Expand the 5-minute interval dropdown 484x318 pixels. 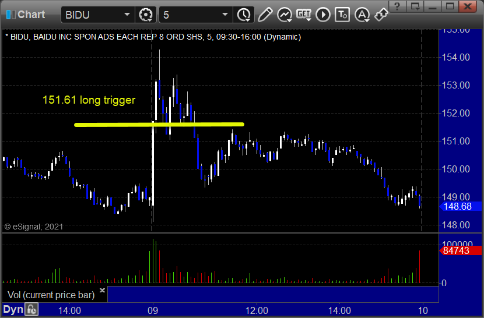[x=225, y=15]
